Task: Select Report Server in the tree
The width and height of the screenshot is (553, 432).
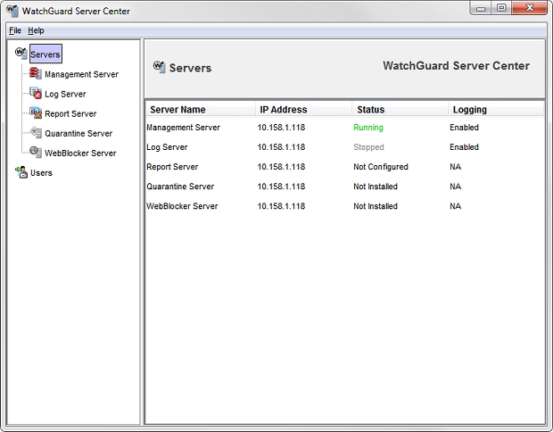Action: pos(70,113)
